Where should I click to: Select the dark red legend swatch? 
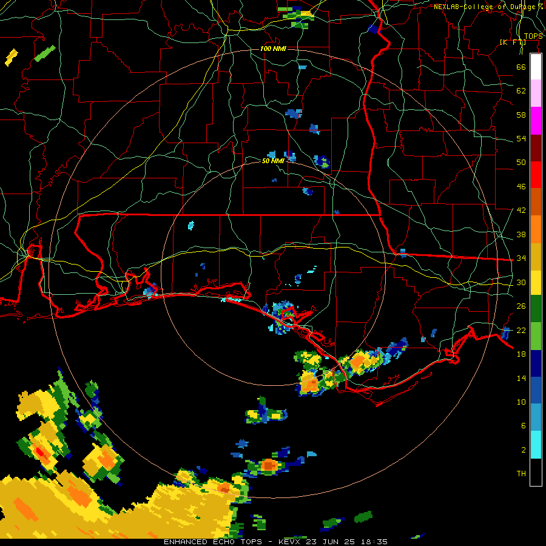[536, 148]
